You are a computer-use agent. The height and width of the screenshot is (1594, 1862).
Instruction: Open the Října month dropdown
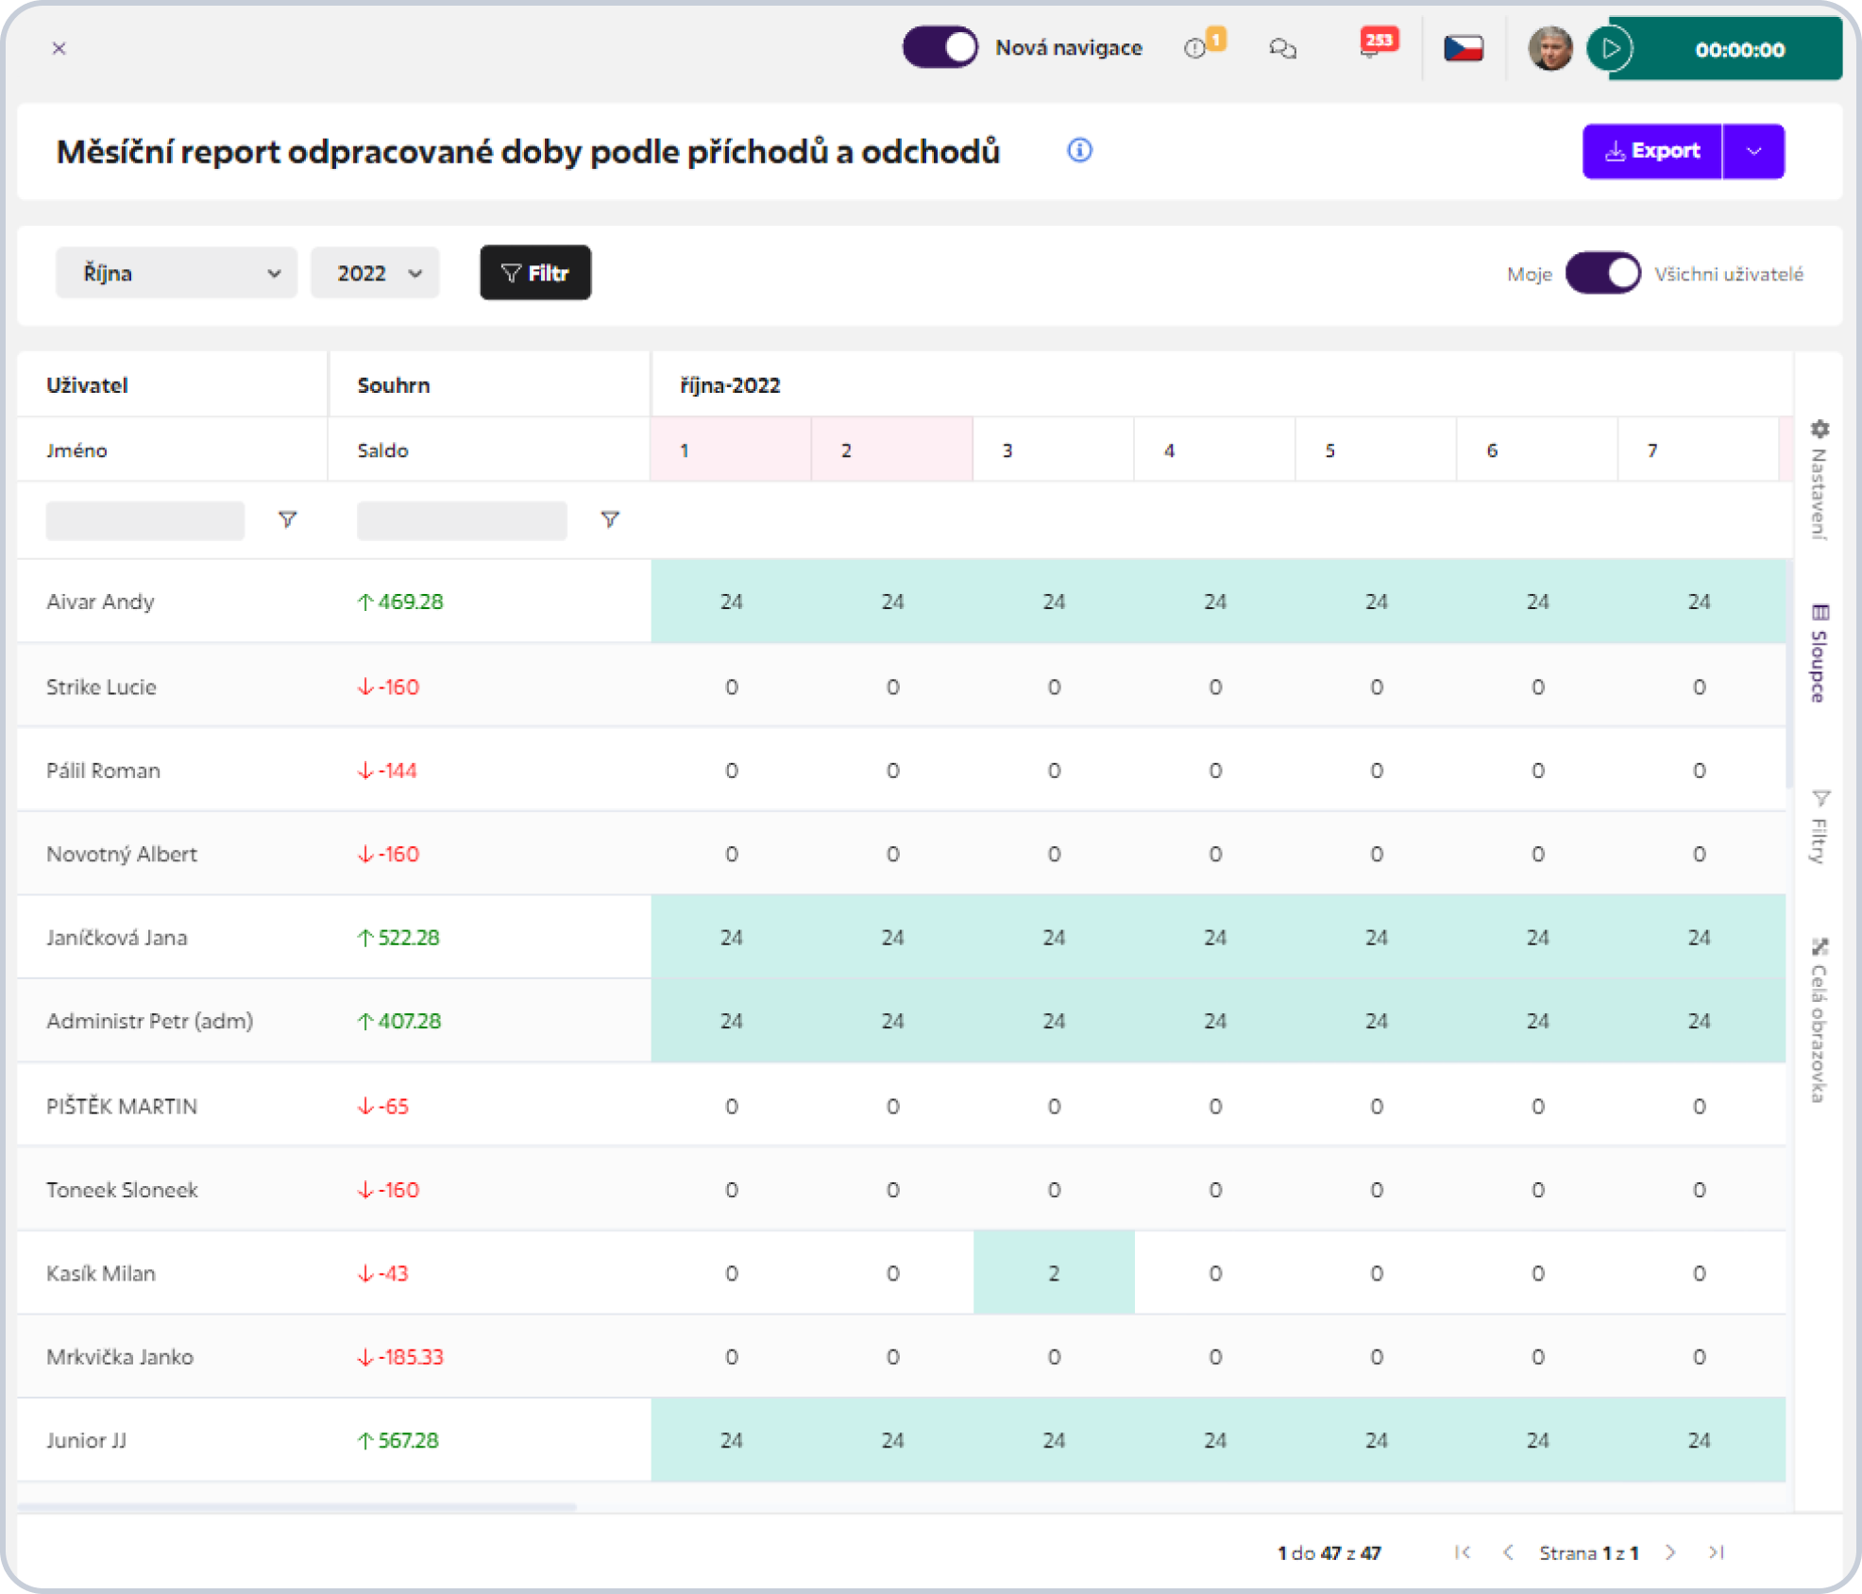pyautogui.click(x=177, y=274)
